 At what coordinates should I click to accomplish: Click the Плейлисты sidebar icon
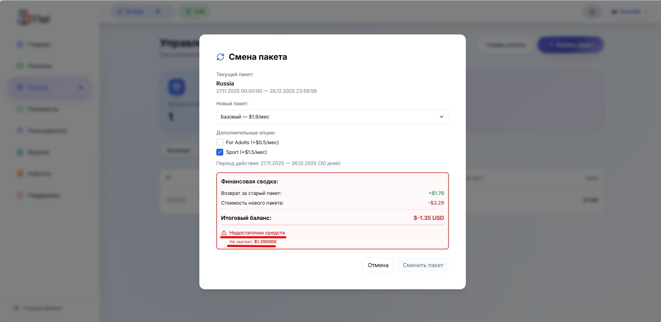click(20, 109)
